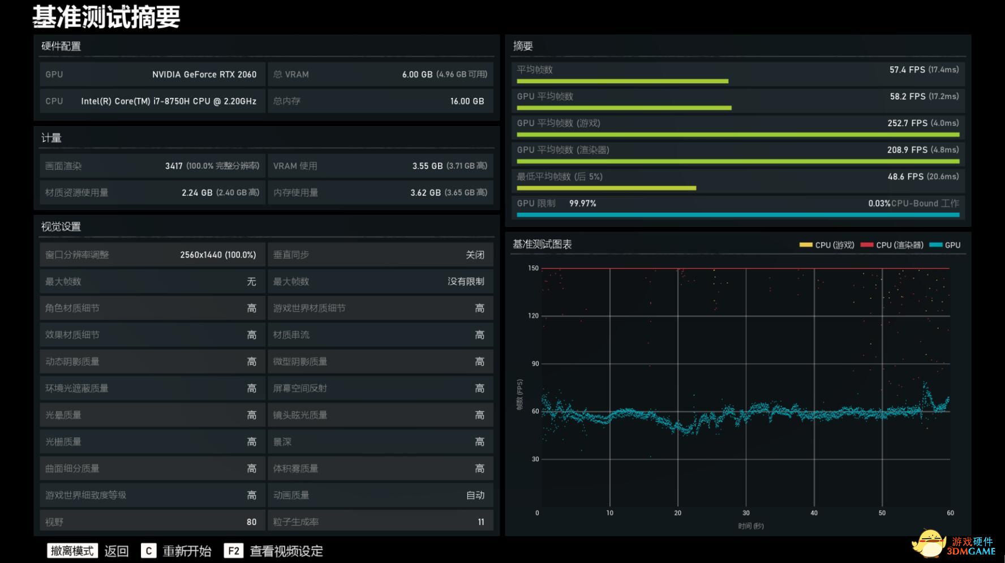Click the 硬件配置 section header
The image size is (1005, 563).
pyautogui.click(x=61, y=46)
